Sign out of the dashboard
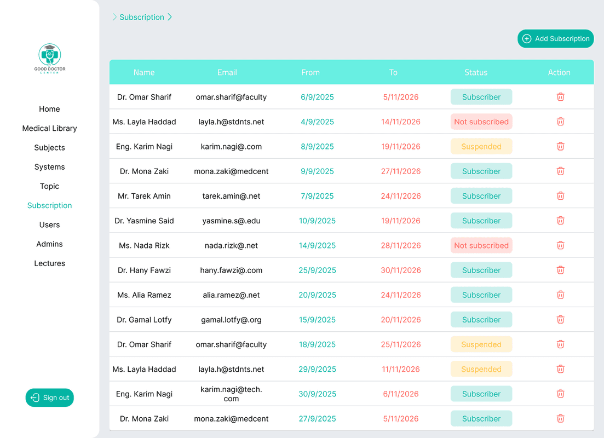604x438 pixels. coord(50,397)
